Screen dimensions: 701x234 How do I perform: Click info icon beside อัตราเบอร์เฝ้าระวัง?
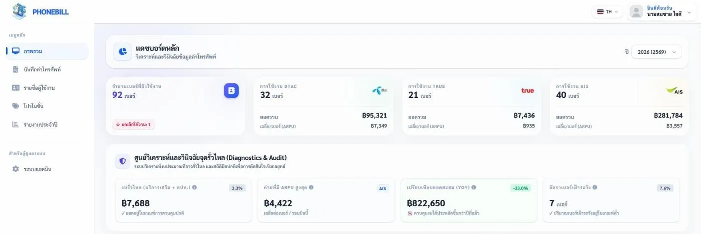click(x=595, y=187)
